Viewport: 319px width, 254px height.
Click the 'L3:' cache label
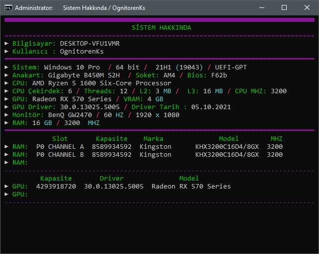point(193,91)
